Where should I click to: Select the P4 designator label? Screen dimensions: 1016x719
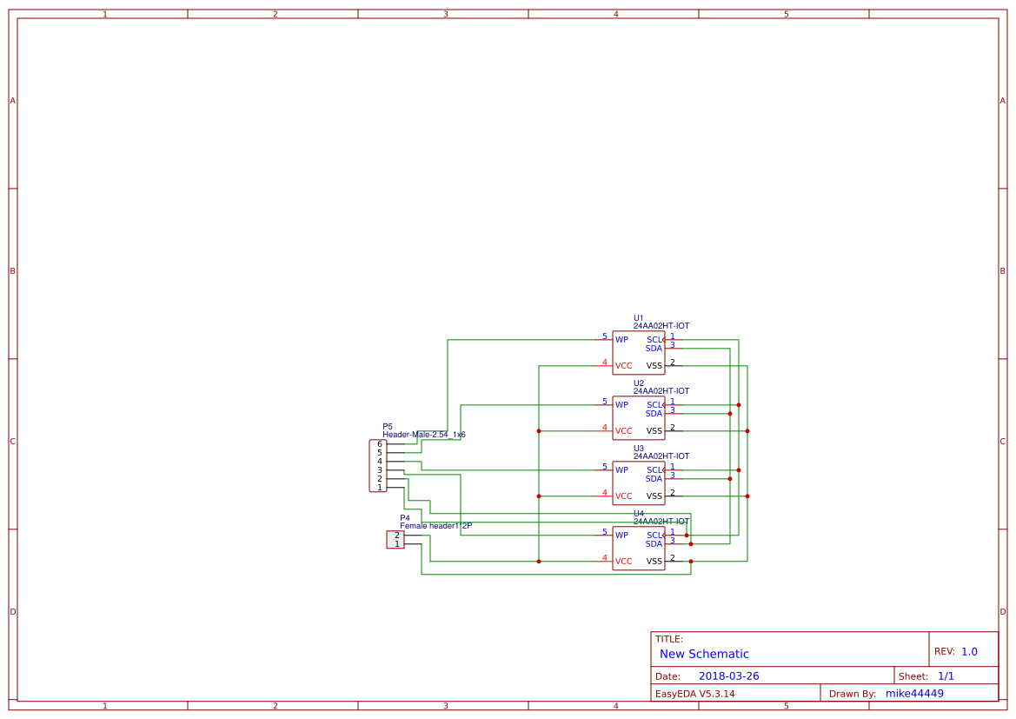pos(405,518)
